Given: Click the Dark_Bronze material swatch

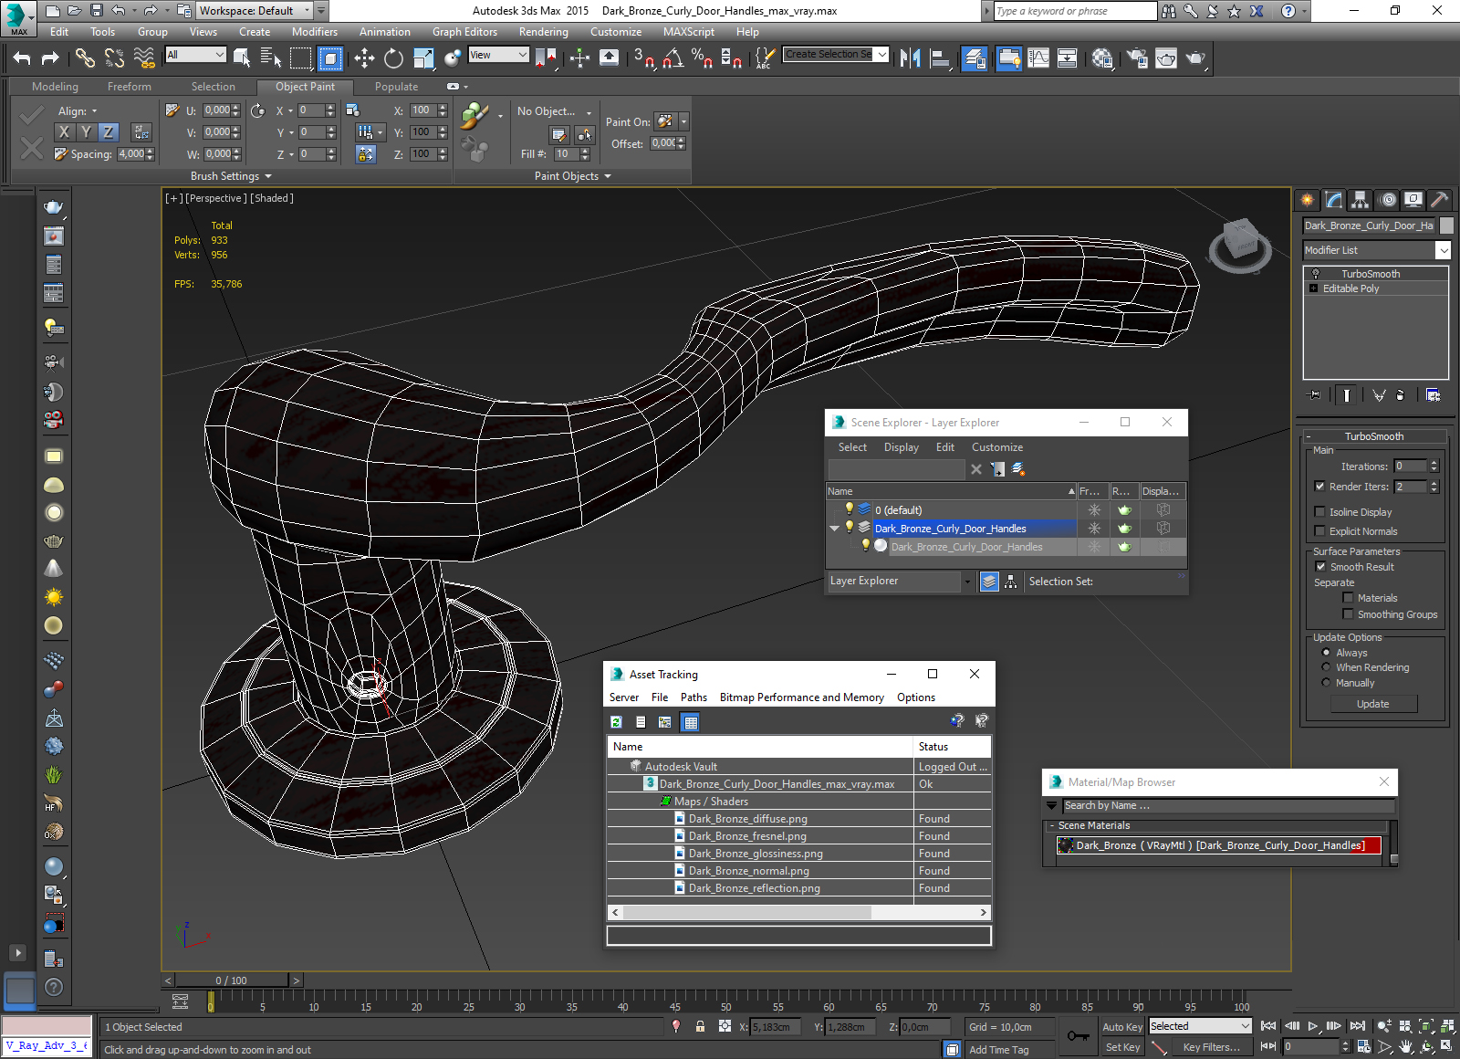Looking at the screenshot, I should [x=1065, y=845].
